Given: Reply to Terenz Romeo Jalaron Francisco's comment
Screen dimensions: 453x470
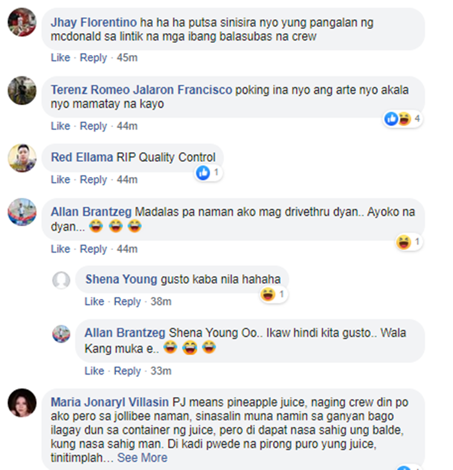Looking at the screenshot, I should pyautogui.click(x=93, y=126).
